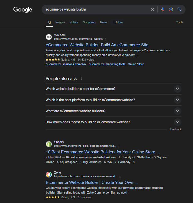Click the '2 May 2024' date text
Screen dimensions: 193x203
point(53,157)
